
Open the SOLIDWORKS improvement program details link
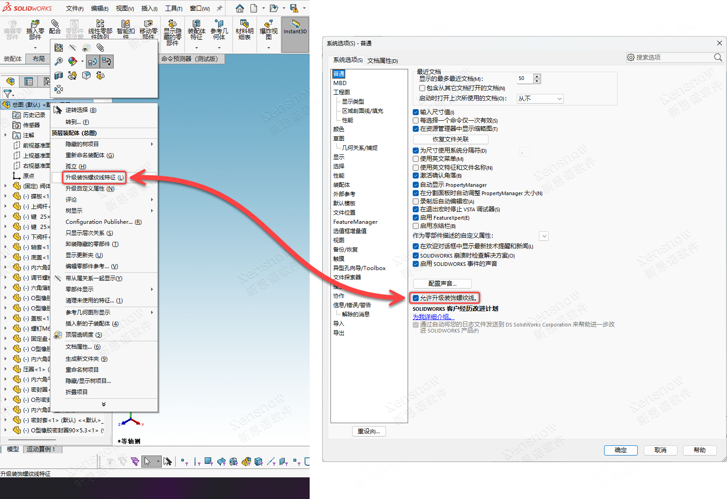coord(433,317)
